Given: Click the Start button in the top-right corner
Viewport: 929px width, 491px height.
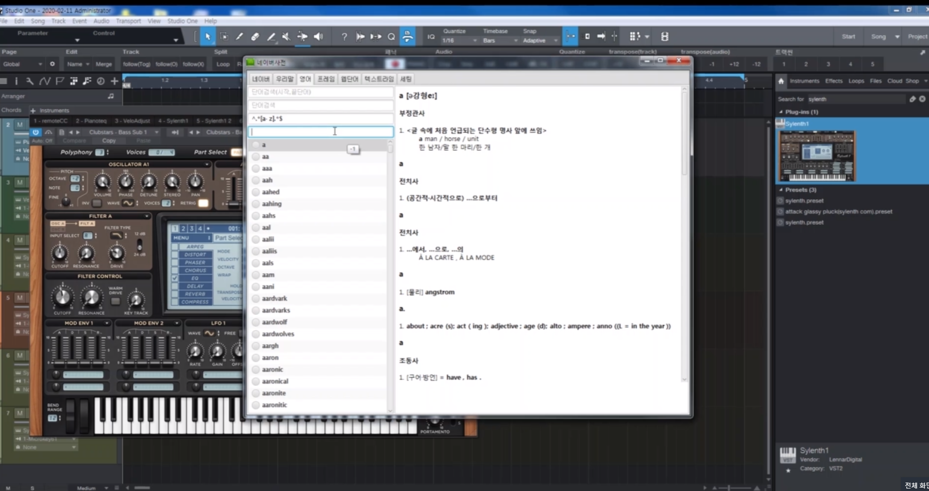Looking at the screenshot, I should click(849, 36).
